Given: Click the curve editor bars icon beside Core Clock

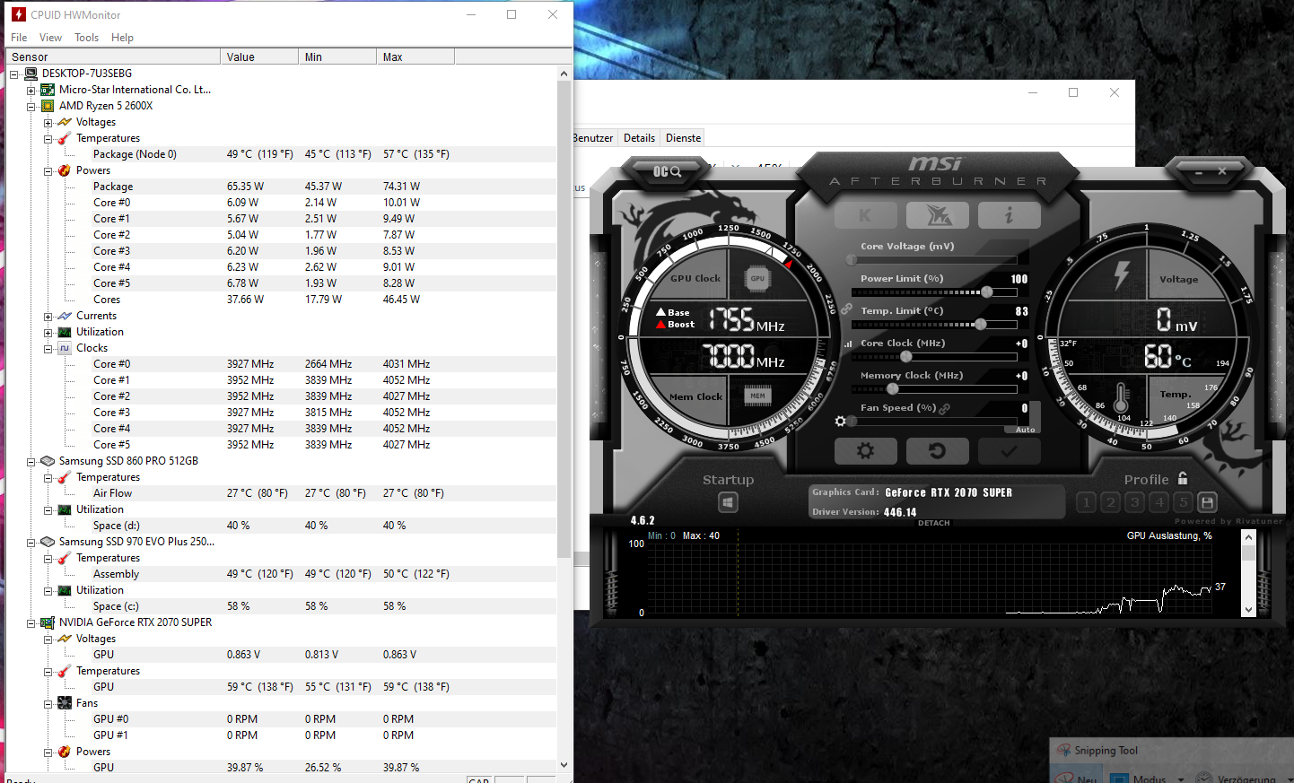Looking at the screenshot, I should 848,344.
